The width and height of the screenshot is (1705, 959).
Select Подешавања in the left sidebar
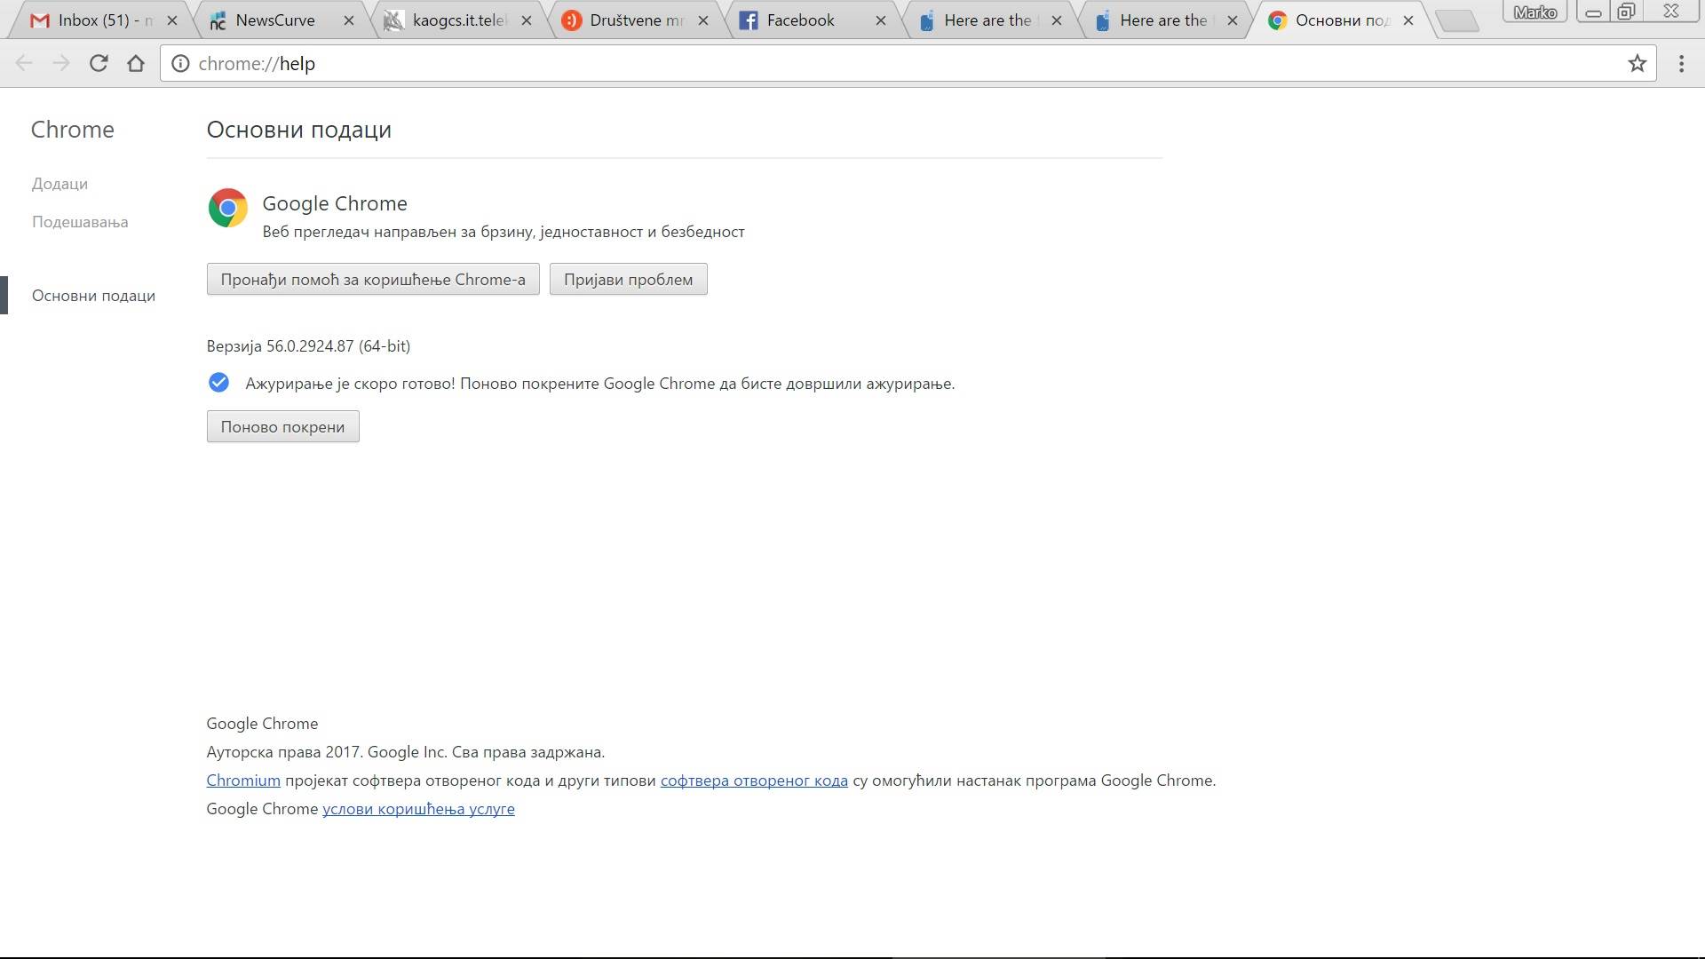click(80, 222)
